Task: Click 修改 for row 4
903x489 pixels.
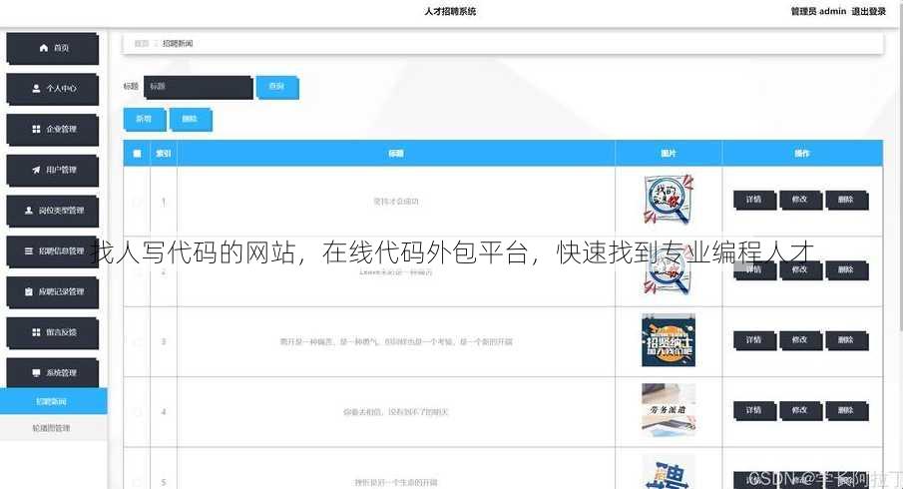Action: (800, 410)
